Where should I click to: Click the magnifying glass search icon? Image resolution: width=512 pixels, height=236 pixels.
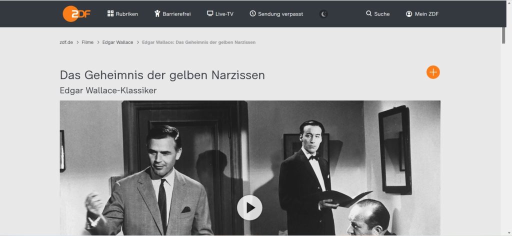point(369,13)
